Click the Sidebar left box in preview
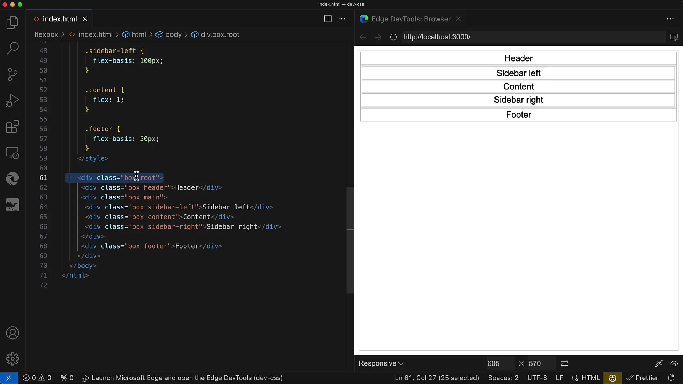 point(518,73)
